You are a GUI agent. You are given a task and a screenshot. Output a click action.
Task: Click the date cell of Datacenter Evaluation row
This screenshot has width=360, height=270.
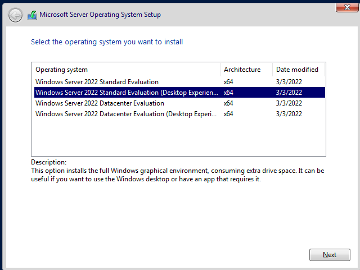tap(289, 103)
